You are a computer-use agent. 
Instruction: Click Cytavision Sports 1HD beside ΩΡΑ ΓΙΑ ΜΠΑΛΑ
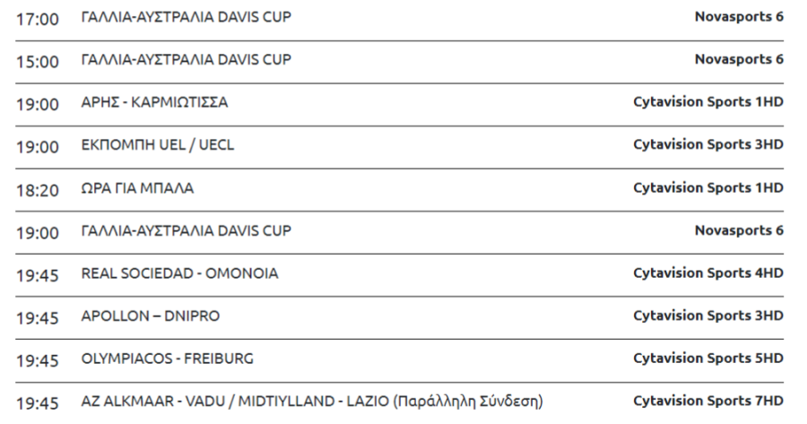708,188
